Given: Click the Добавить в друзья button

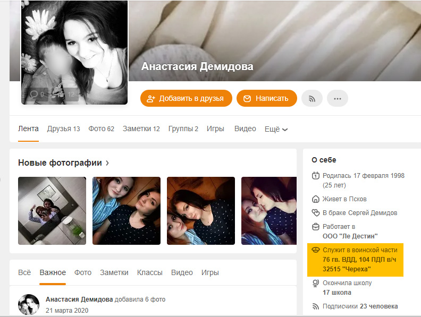Looking at the screenshot, I should tap(186, 98).
